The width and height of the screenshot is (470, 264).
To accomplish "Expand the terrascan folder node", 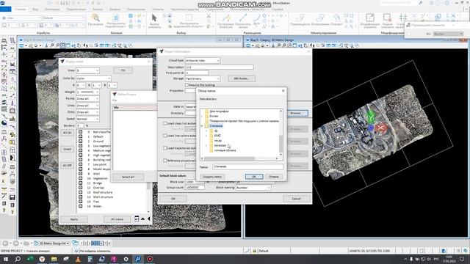I will [206, 145].
